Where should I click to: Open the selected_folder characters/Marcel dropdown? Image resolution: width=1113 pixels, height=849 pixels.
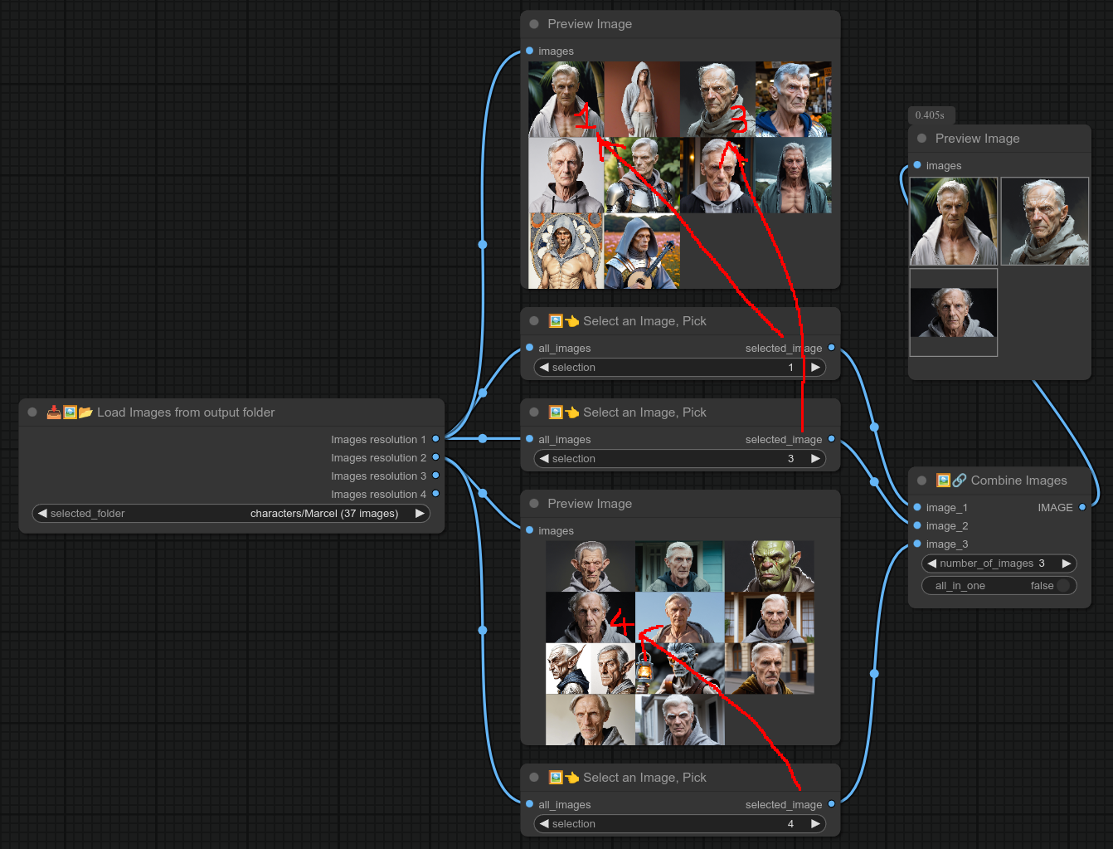pos(231,514)
